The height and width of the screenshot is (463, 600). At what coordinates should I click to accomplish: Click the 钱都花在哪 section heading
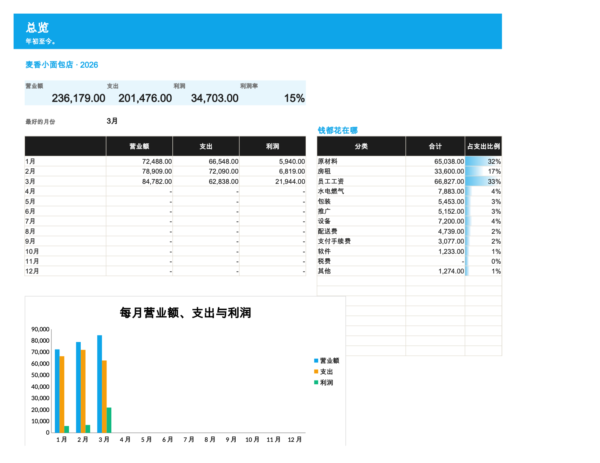coord(337,131)
